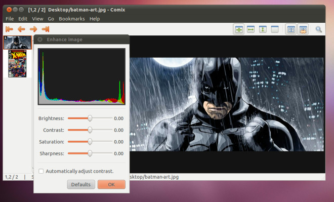Select best fit mode icon
Image resolution: width=334 pixels, height=202 pixels.
239,29
